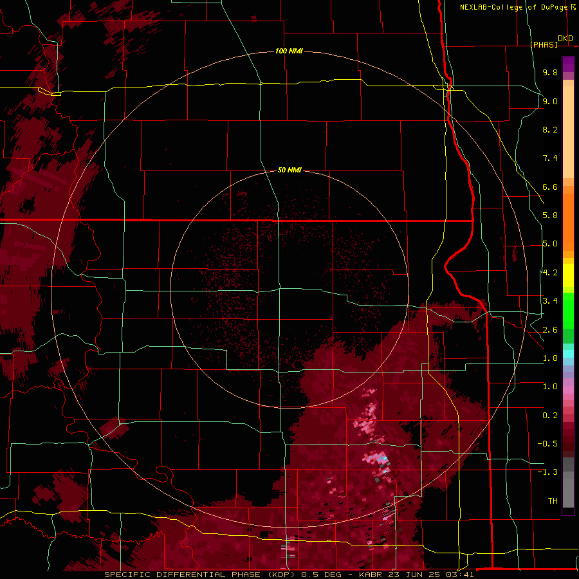The width and height of the screenshot is (579, 579).
Task: Click the 5.0 legend value
Action: coord(550,244)
